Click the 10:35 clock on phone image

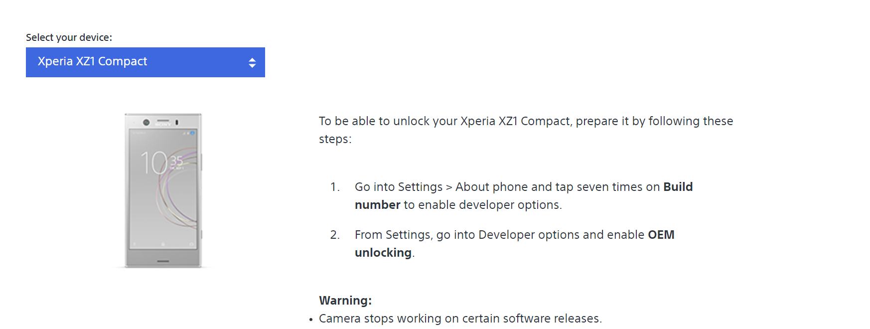[160, 163]
